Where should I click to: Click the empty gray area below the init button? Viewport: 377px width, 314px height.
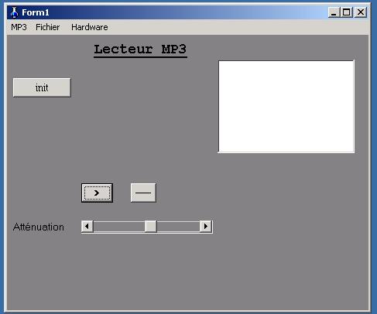pos(42,139)
